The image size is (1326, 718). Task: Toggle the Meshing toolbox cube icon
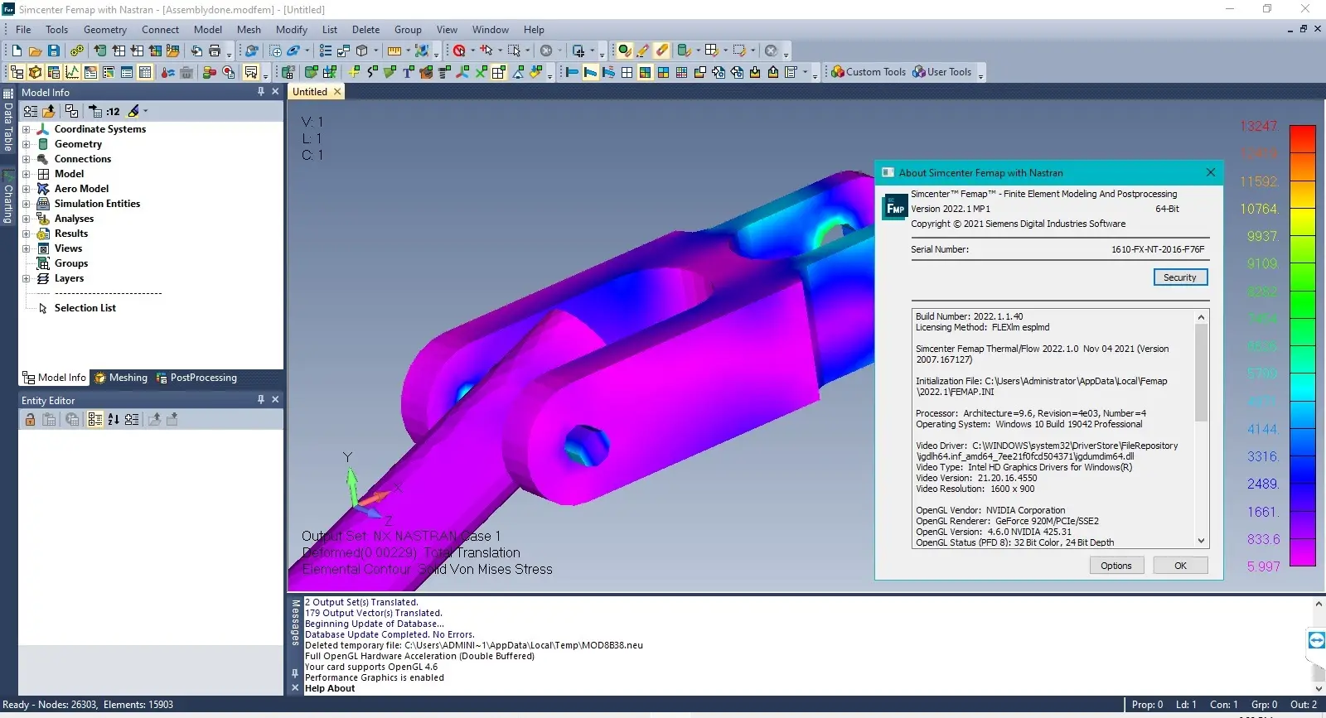point(35,72)
